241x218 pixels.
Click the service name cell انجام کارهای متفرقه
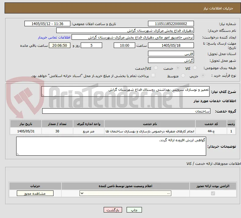pos(150,131)
